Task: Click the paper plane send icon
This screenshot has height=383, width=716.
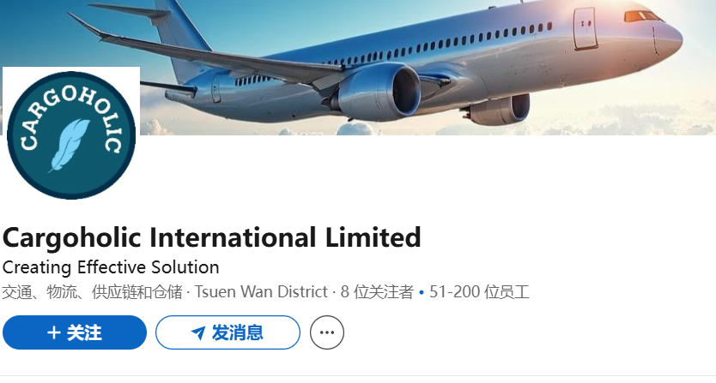Action: pos(198,333)
